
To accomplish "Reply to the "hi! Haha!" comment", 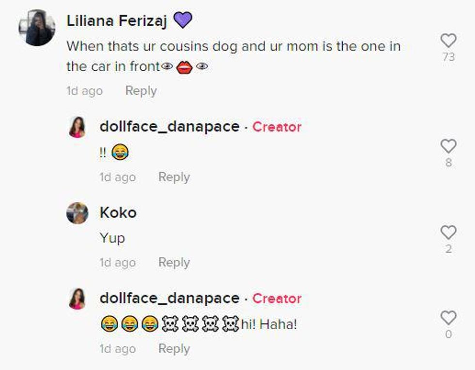I will (x=174, y=349).
